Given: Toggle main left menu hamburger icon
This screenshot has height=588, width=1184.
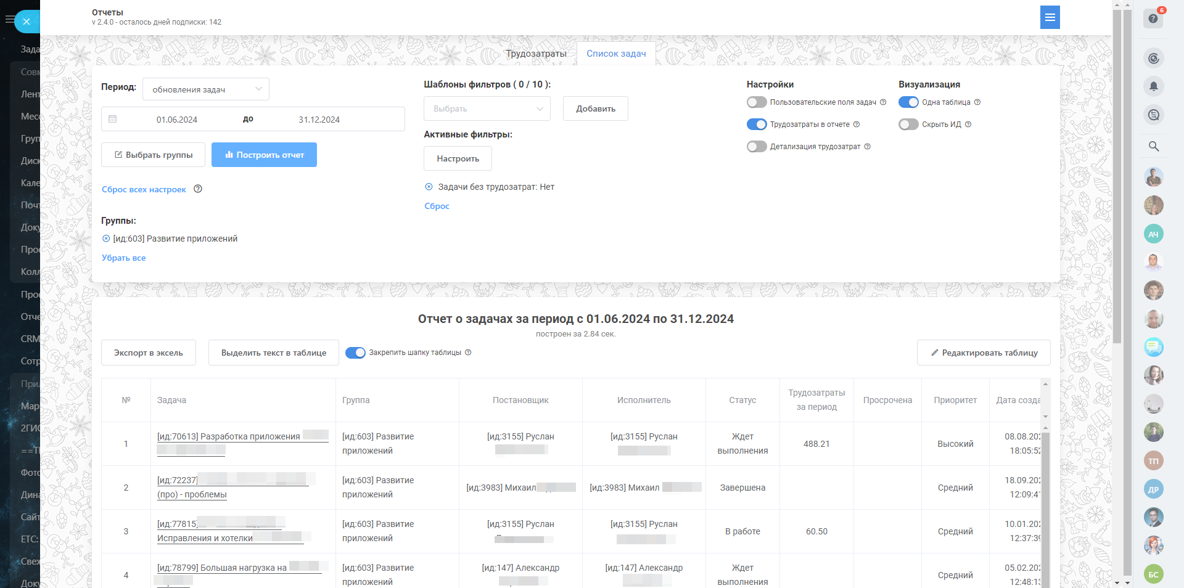Looking at the screenshot, I should 9,20.
